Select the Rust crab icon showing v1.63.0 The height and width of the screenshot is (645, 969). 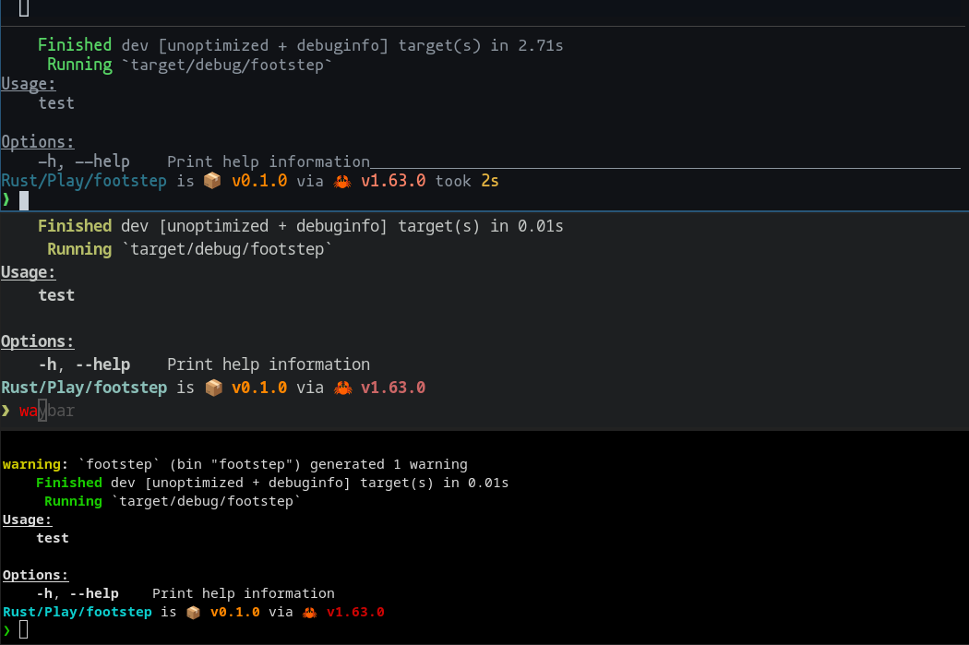coord(342,387)
